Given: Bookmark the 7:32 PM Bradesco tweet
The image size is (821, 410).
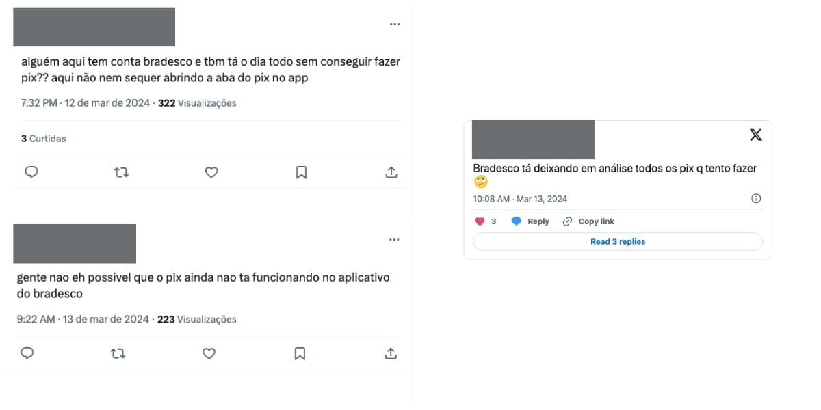Looking at the screenshot, I should (x=301, y=172).
